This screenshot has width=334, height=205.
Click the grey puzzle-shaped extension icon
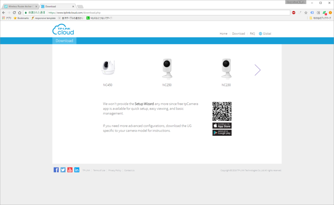pyautogui.click(x=318, y=13)
